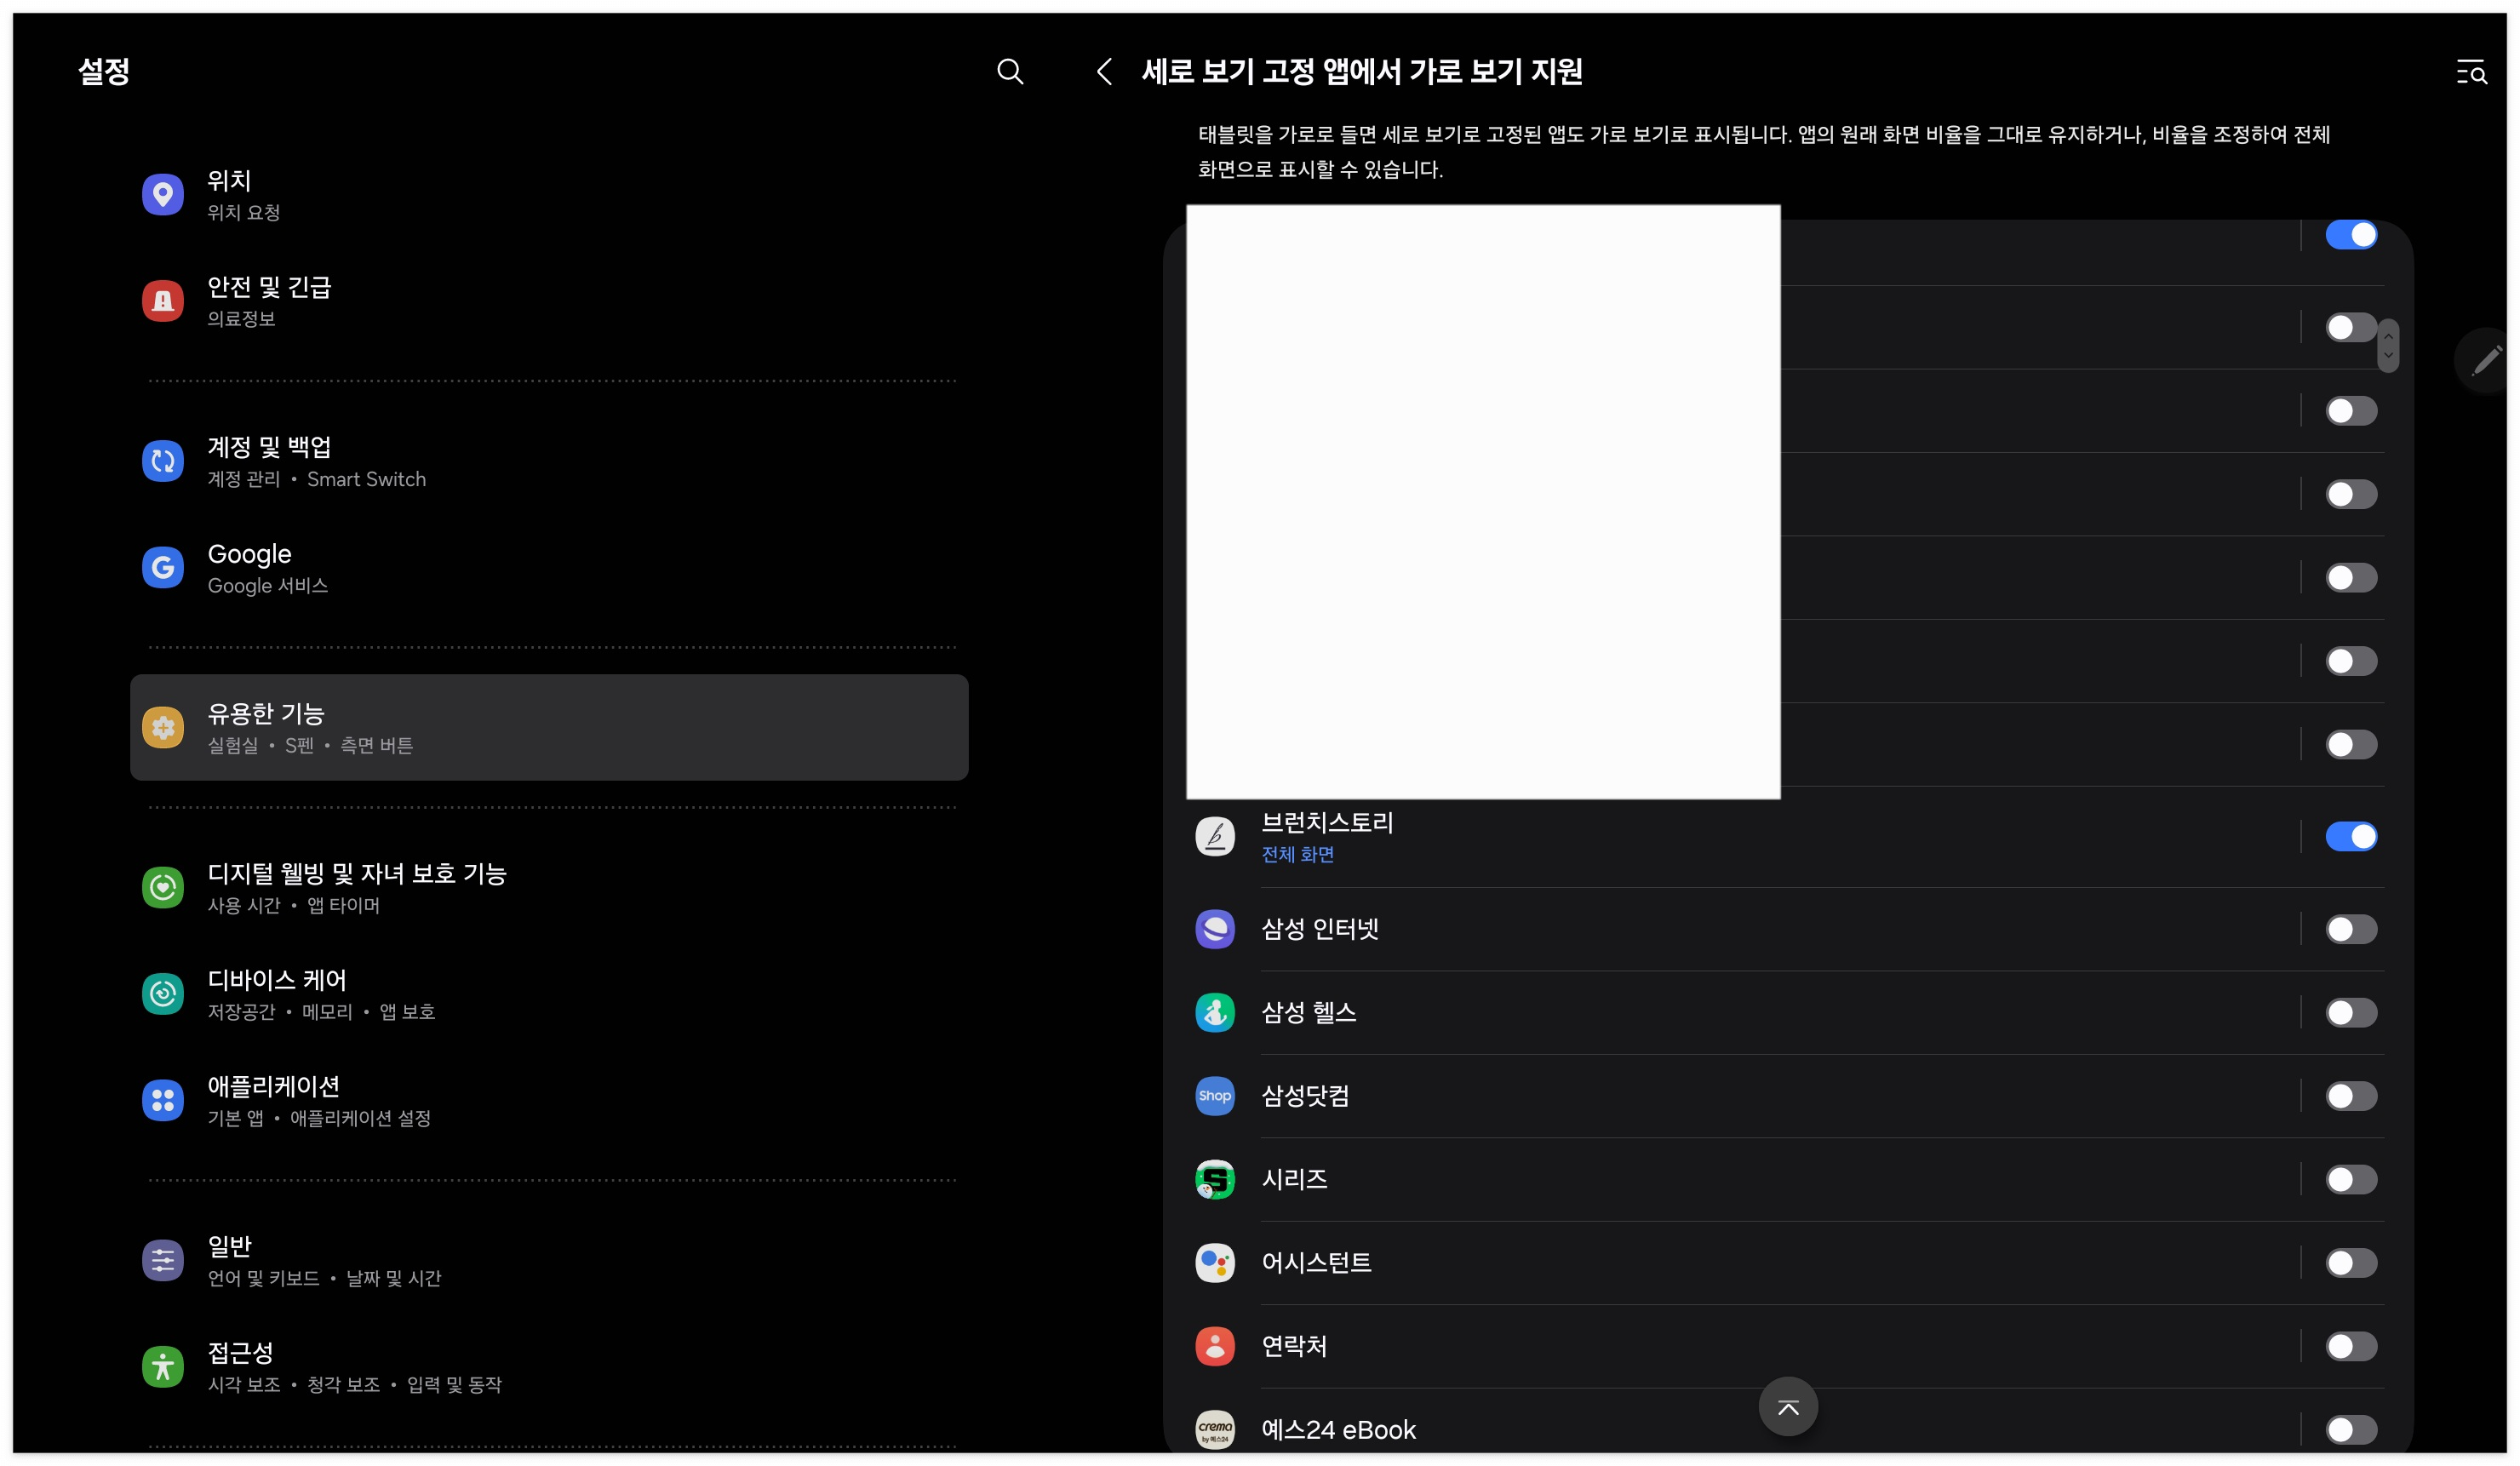Go back using the left chevron arrow
Screen dimensions: 2520x1466
click(1104, 71)
